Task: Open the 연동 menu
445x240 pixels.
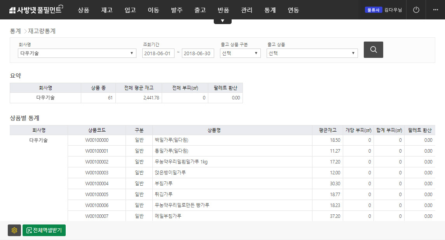Action: pos(293,10)
